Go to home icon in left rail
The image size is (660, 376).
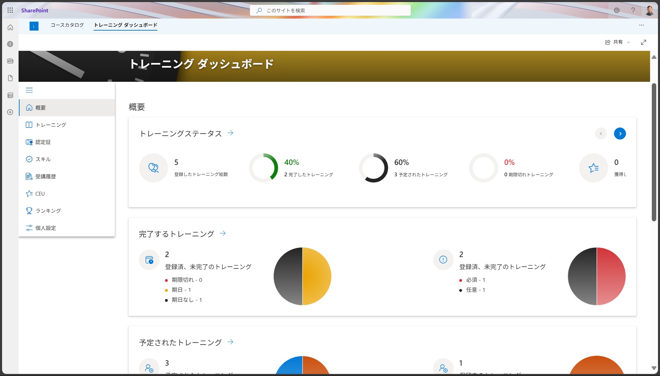10,27
